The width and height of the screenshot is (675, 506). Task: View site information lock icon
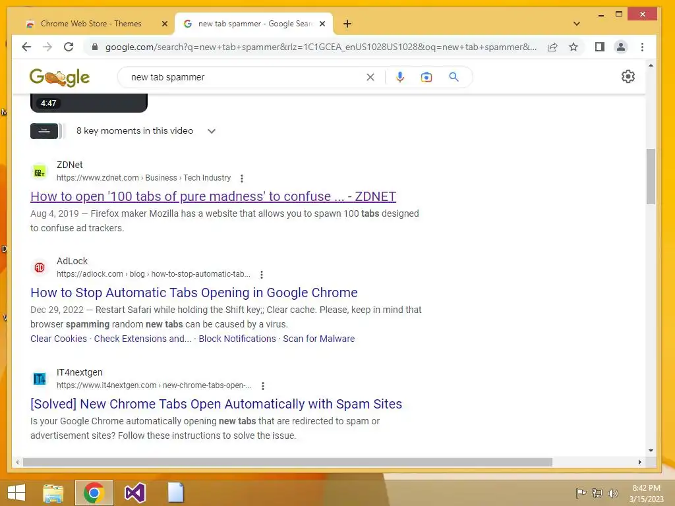tap(95, 47)
